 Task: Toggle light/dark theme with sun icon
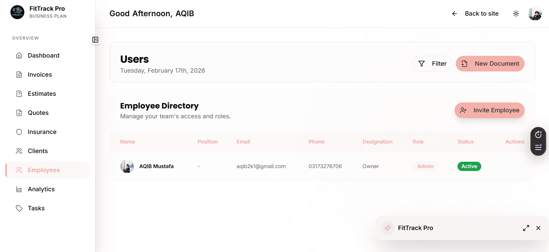click(516, 14)
